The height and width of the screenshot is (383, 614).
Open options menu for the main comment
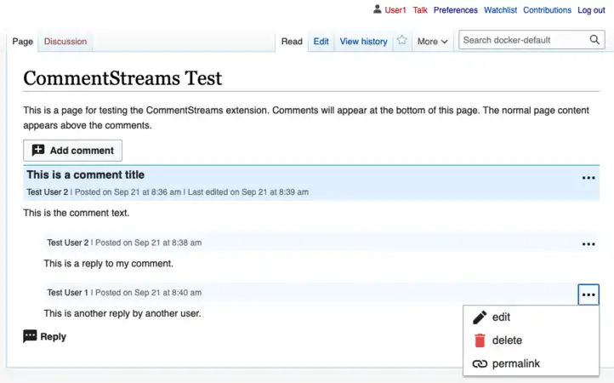point(588,178)
